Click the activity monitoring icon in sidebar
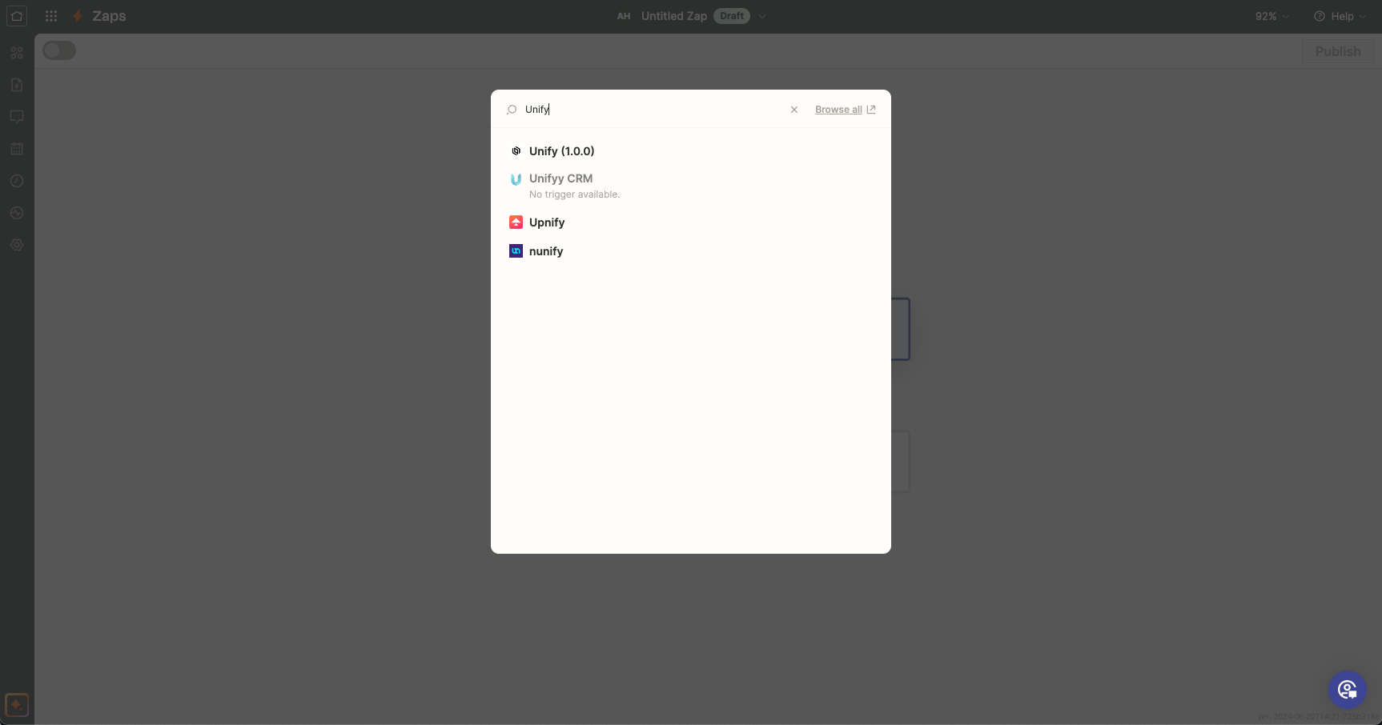The image size is (1382, 725). coord(16,213)
